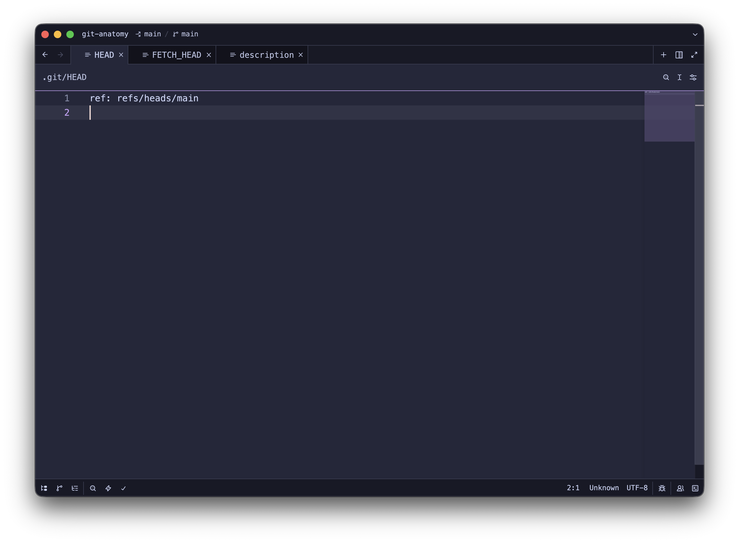Click the Unknown language selector
This screenshot has width=739, height=543.
[x=604, y=488]
